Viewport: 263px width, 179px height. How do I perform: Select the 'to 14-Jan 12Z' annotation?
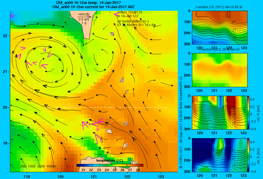128,16
